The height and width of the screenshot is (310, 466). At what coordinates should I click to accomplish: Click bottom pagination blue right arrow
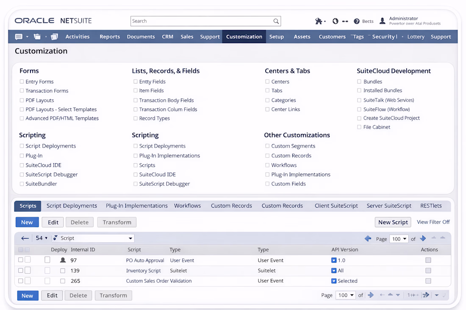(371, 295)
